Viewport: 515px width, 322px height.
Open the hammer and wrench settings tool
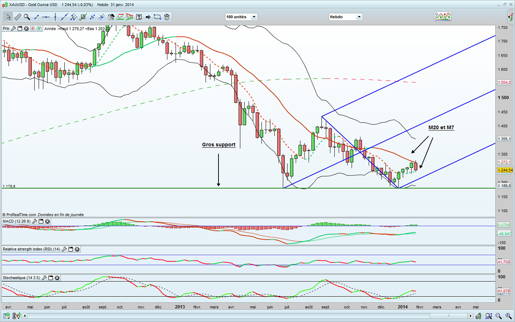111,17
